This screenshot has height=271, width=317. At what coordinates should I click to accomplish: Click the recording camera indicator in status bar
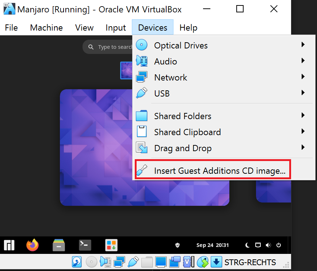pyautogui.click(x=175, y=262)
